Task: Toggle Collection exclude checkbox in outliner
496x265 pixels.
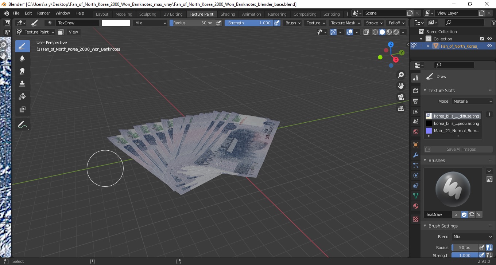Action: pyautogui.click(x=482, y=39)
